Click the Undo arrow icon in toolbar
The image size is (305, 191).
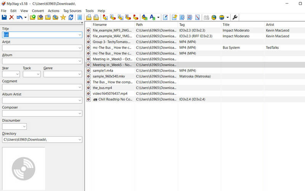[19, 18]
